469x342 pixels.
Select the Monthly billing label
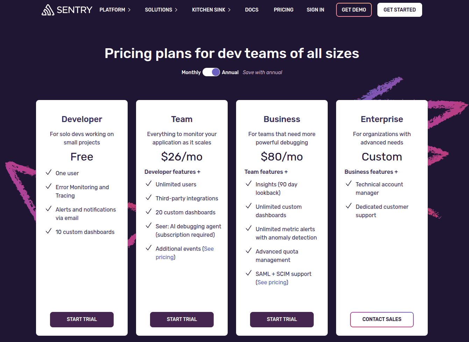click(191, 72)
